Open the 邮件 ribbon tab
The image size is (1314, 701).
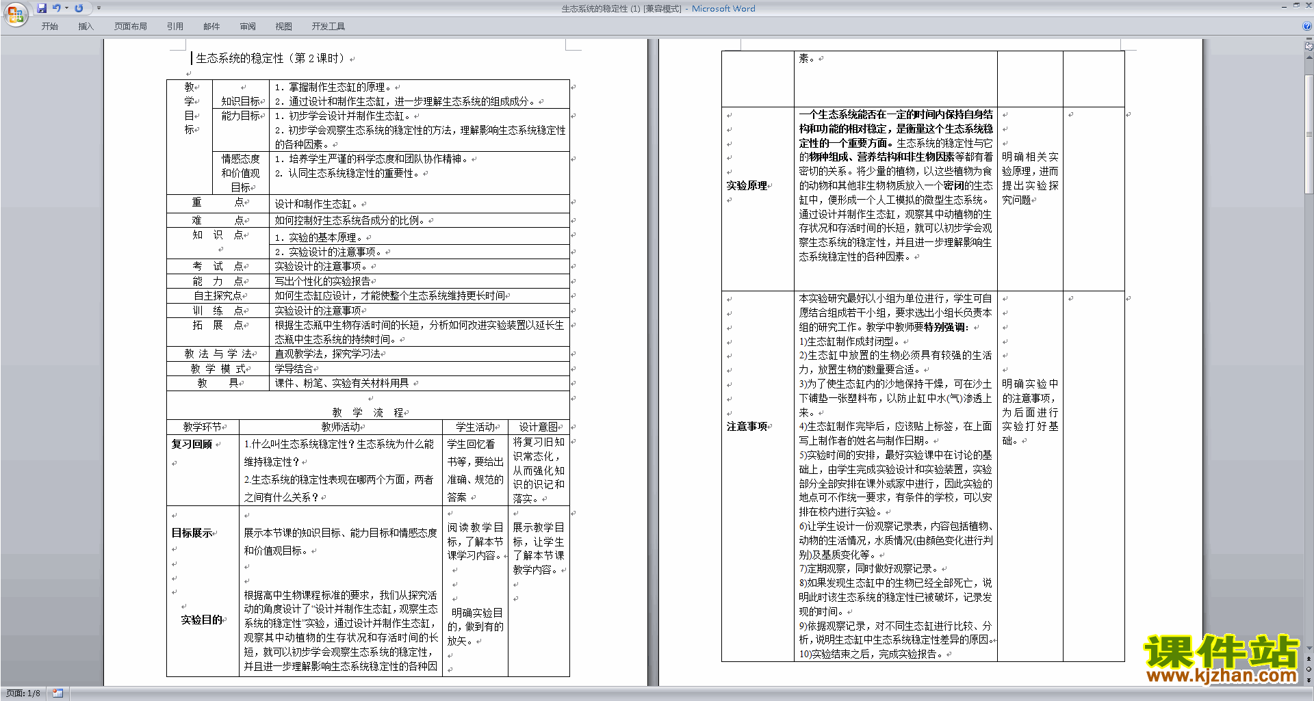click(x=211, y=27)
